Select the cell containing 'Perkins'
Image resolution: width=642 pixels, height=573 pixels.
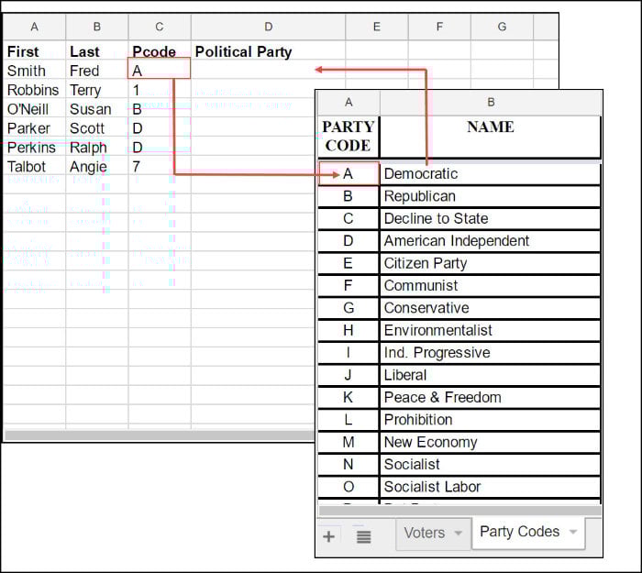click(35, 148)
